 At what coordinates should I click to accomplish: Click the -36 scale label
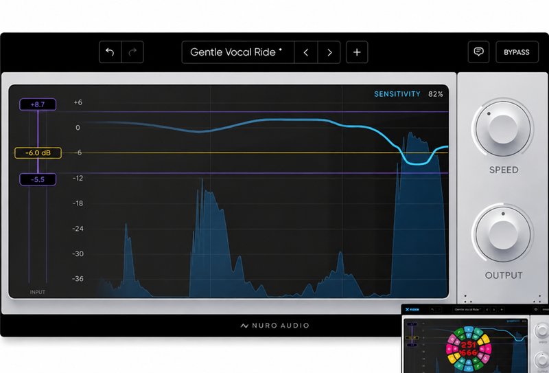pos(78,279)
